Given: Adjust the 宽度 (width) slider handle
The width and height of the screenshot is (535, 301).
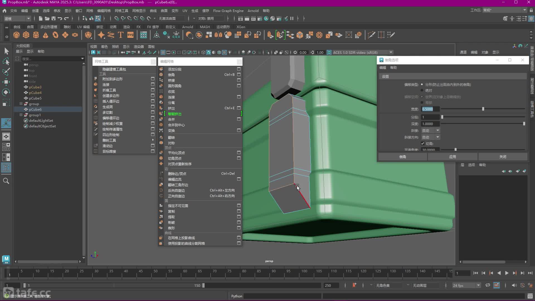Looking at the screenshot, I should 483,109.
